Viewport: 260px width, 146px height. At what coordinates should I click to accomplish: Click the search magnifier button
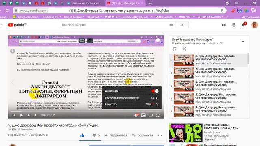click(x=182, y=25)
